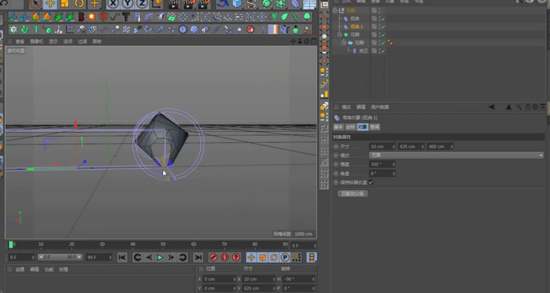Viewport: 550px width, 293px height.
Task: Toggle the keyframe circle next to 强度
Action: tap(336, 164)
